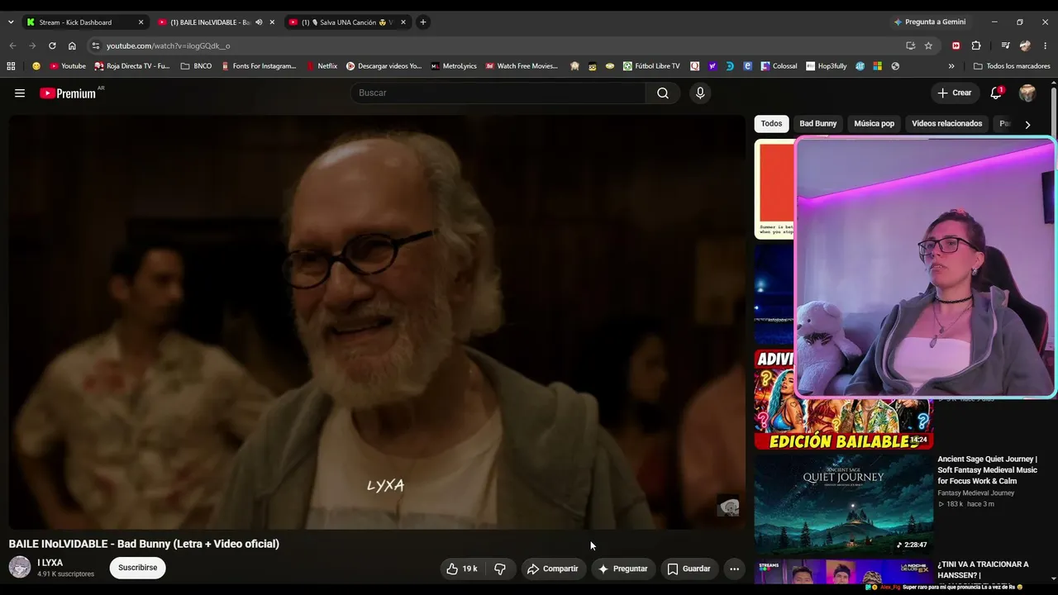Open more actions for the video
This screenshot has height=595, width=1058.
click(734, 569)
